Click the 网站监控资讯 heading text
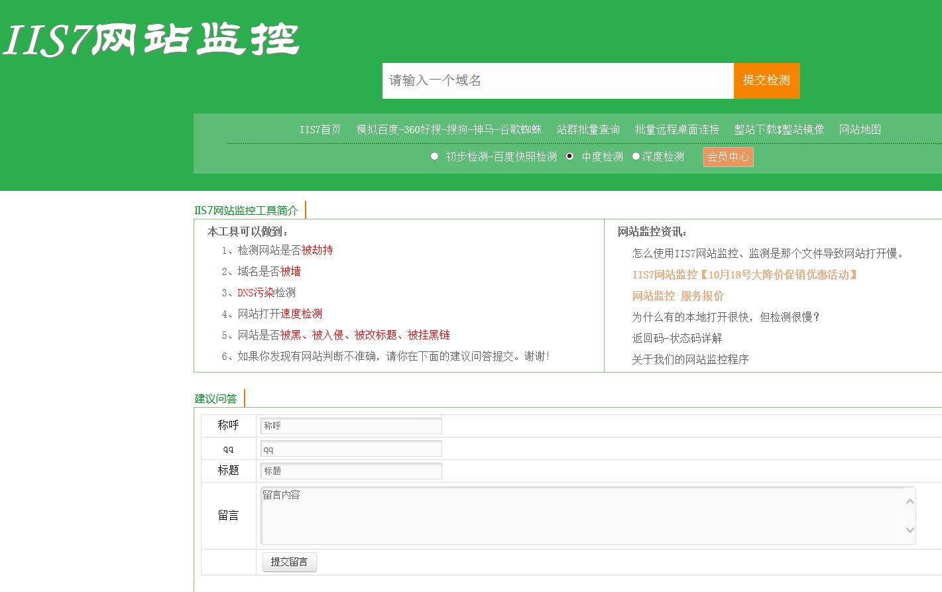 point(652,231)
